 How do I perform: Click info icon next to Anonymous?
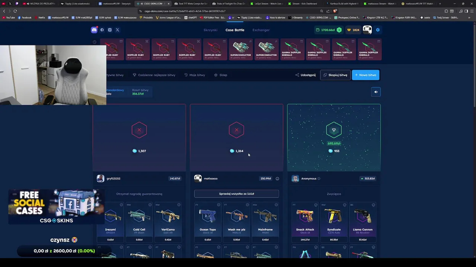coord(319,179)
